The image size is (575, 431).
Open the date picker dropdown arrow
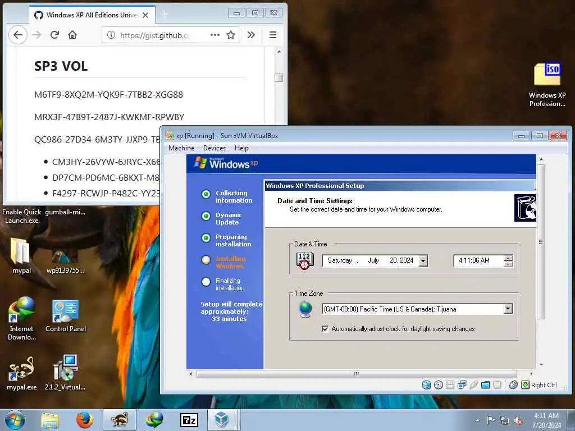[x=423, y=260]
